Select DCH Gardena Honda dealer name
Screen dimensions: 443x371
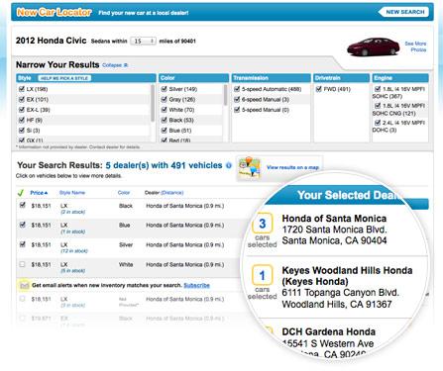[328, 331]
